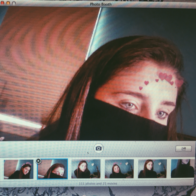Open the third thumbnail in the photo strip

tap(86, 169)
